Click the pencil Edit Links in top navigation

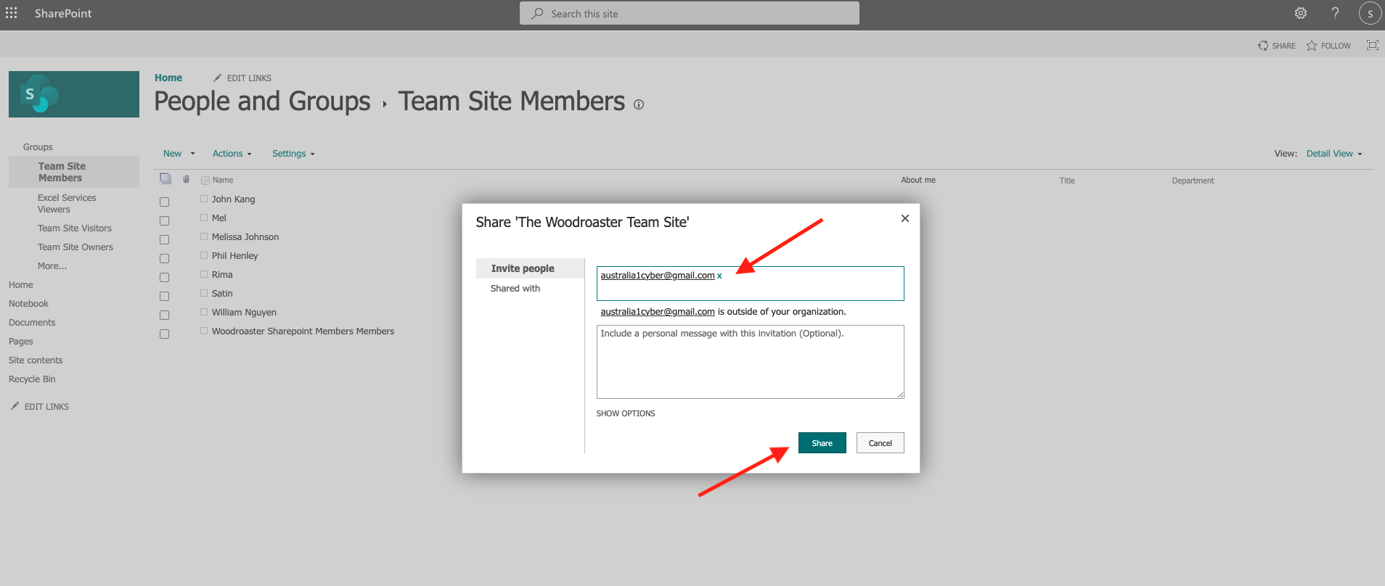point(242,78)
